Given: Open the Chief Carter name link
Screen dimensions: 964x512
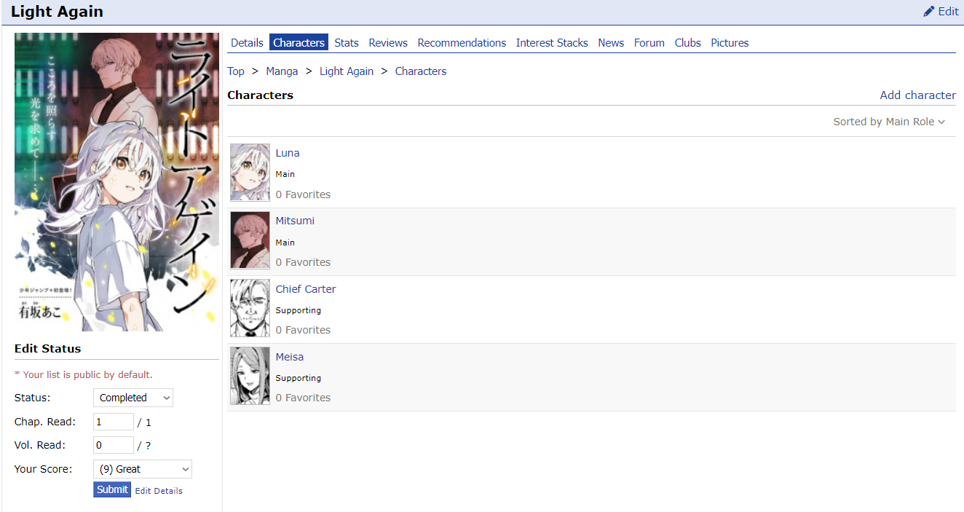Looking at the screenshot, I should point(306,289).
